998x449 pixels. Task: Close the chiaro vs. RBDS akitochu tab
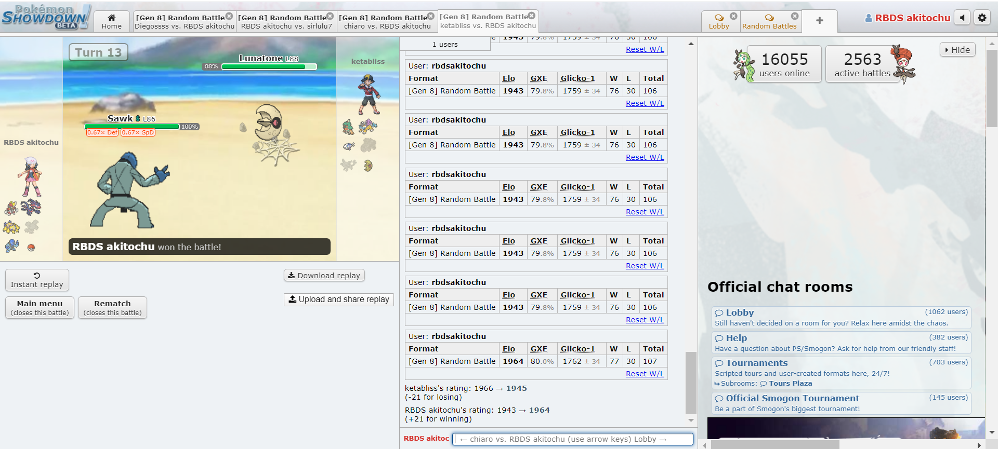(x=431, y=16)
